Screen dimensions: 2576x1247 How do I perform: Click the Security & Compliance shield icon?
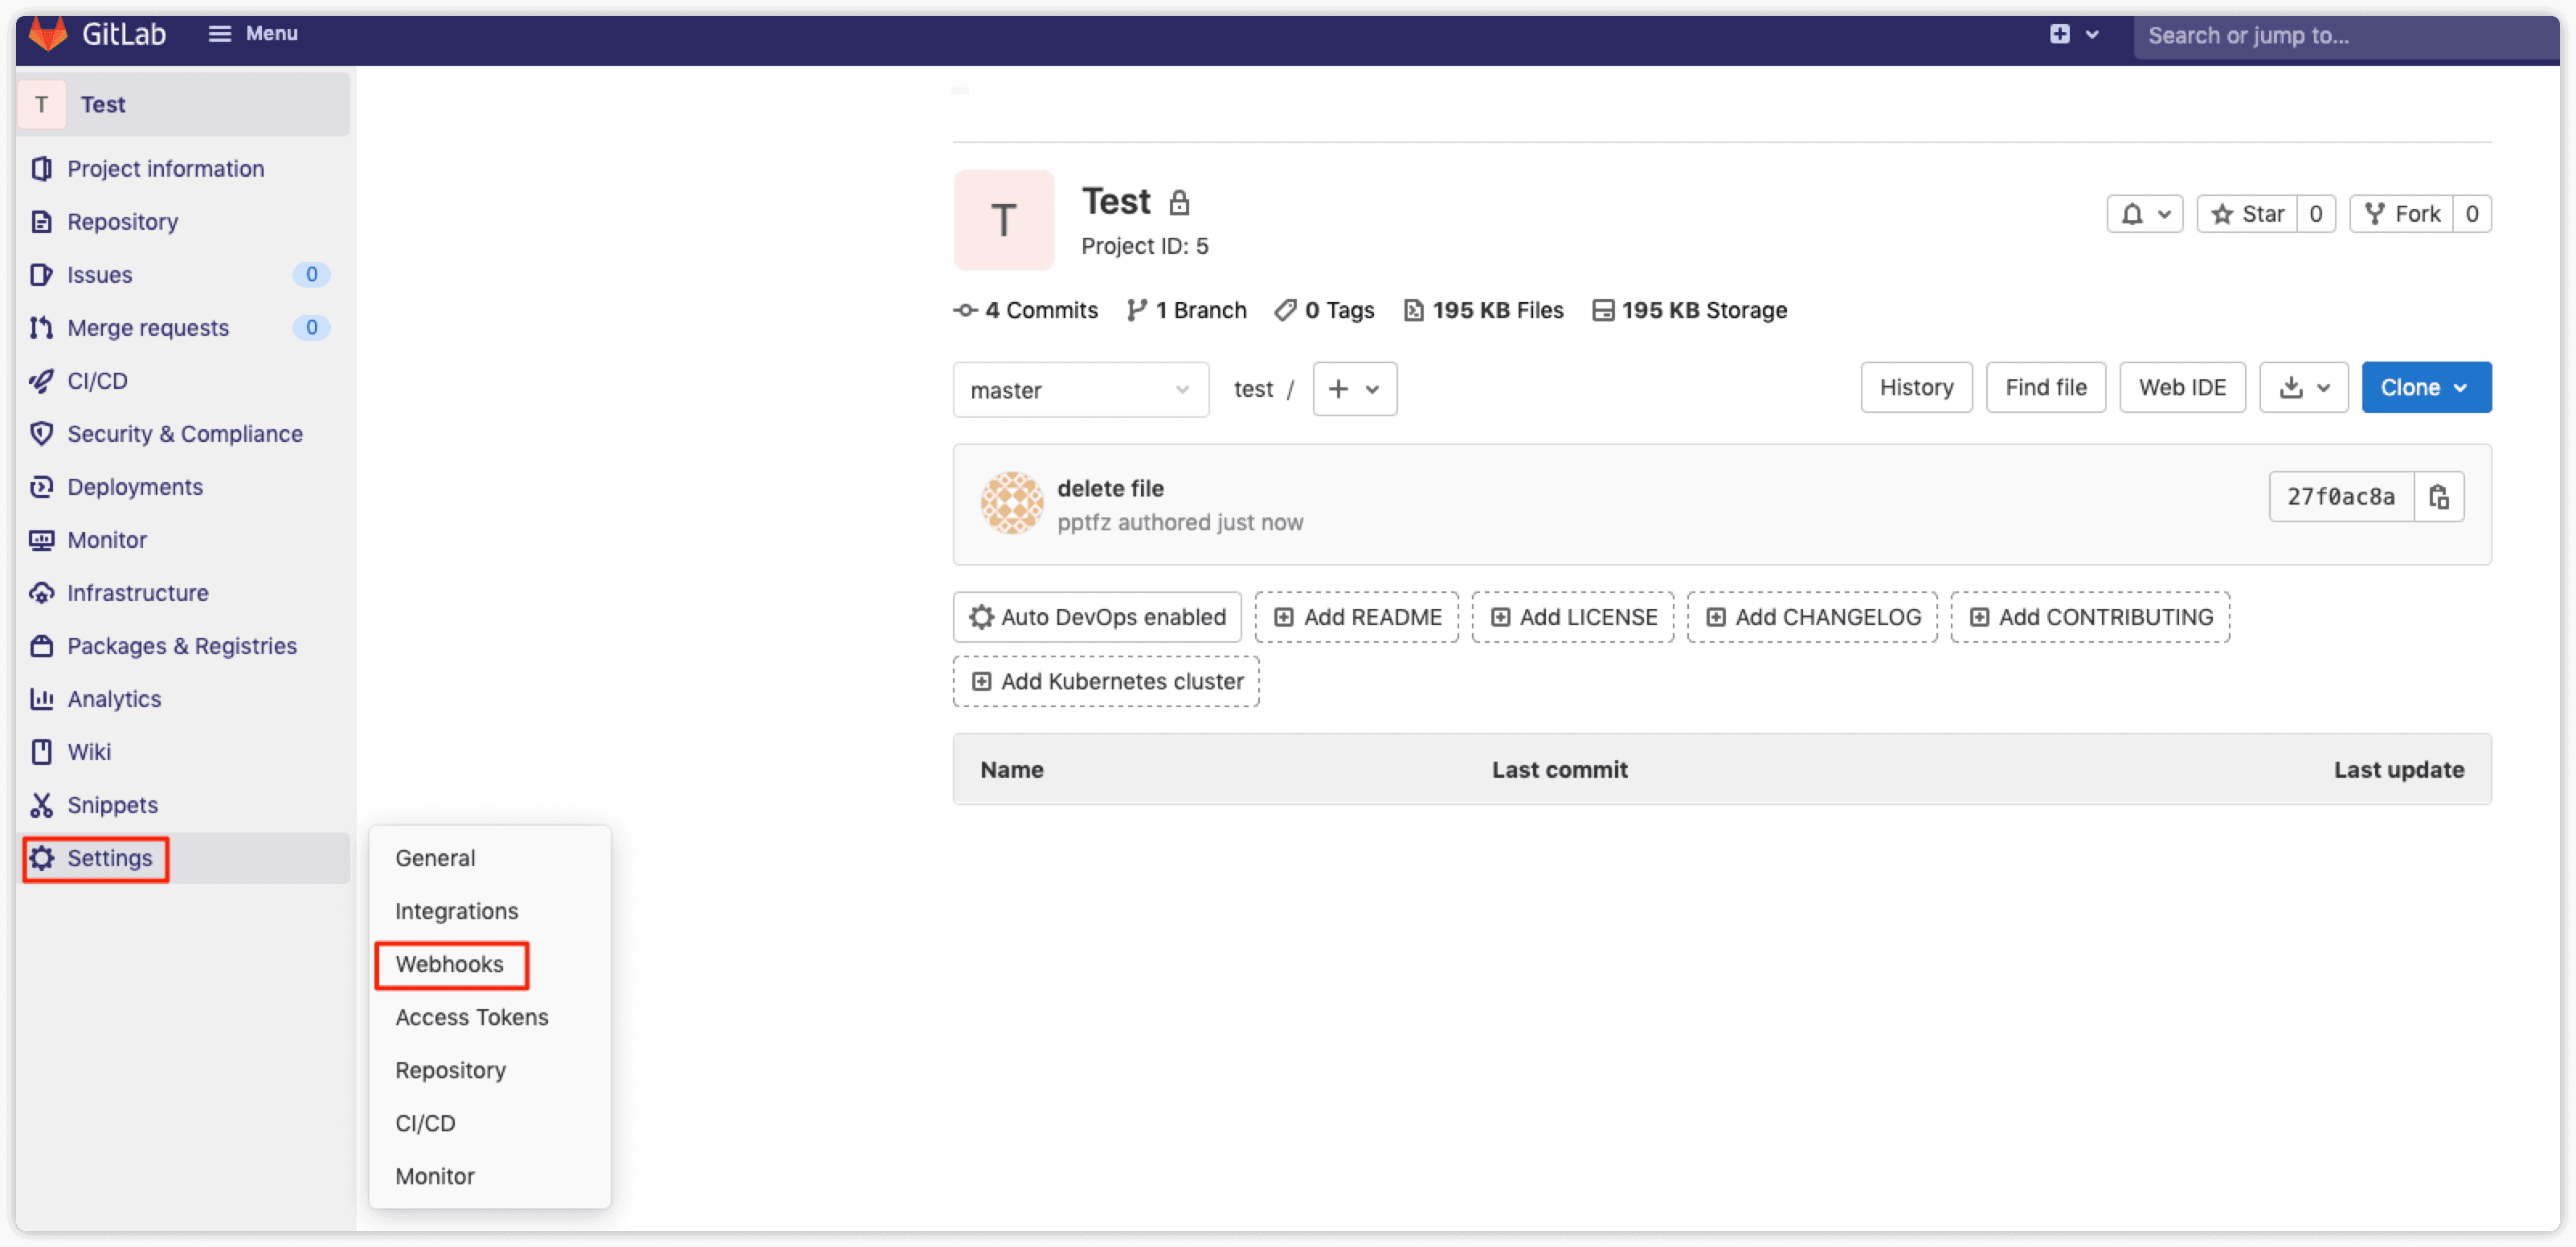(x=41, y=433)
